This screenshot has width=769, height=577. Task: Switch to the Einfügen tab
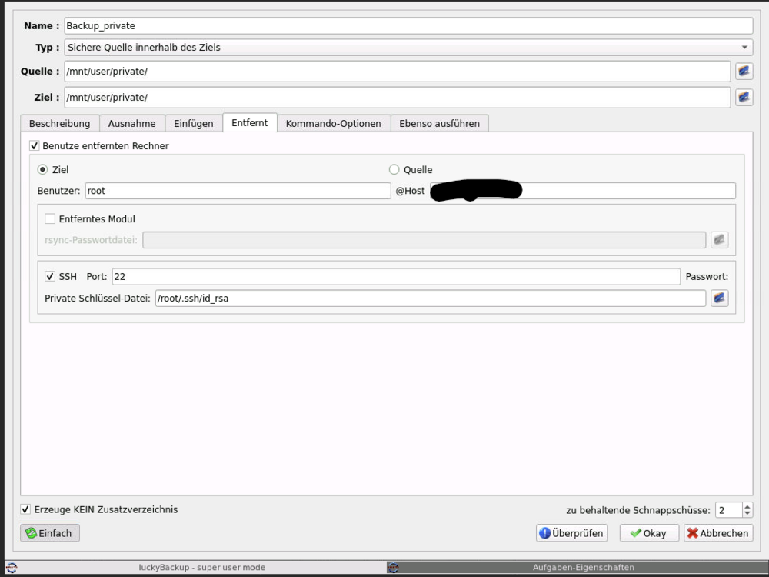click(193, 123)
